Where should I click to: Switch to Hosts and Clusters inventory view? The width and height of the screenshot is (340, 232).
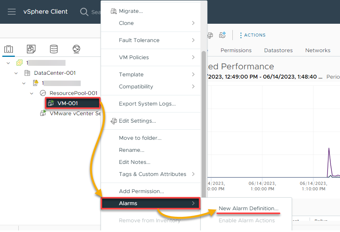point(9,49)
